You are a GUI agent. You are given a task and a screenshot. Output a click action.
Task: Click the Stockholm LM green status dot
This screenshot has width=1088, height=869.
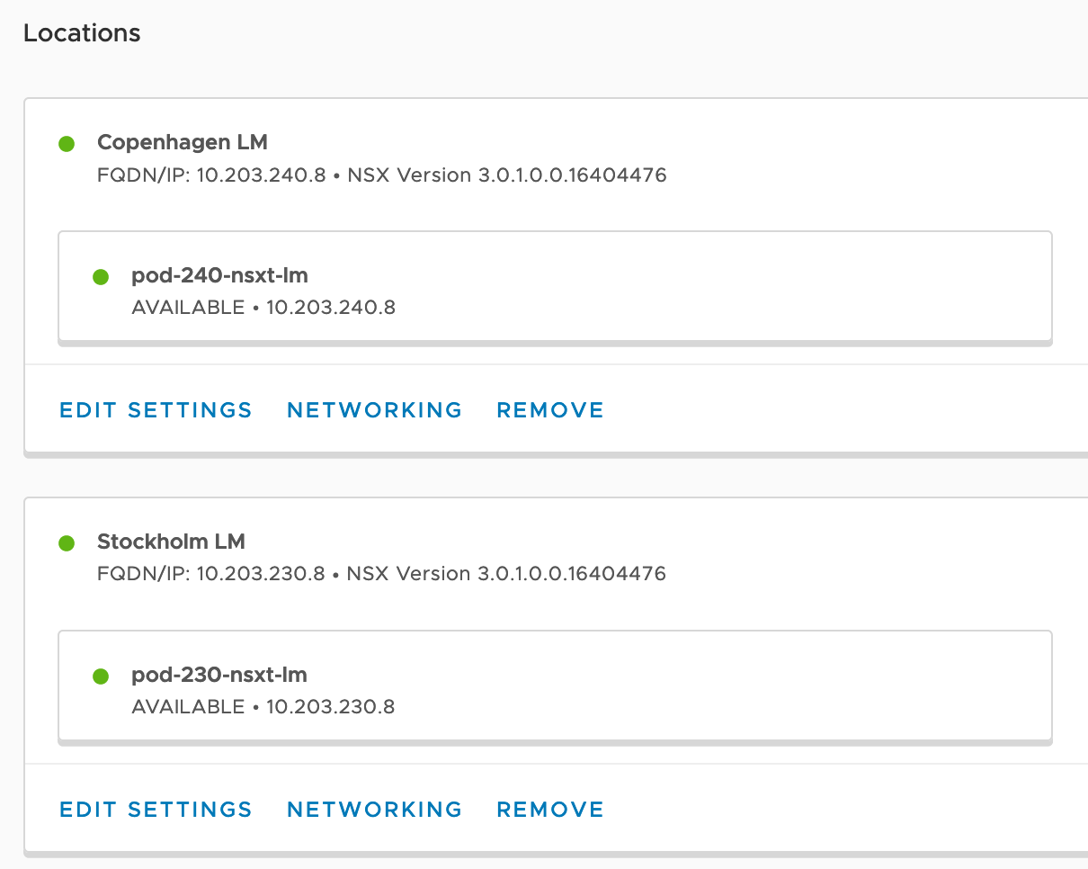coord(67,542)
